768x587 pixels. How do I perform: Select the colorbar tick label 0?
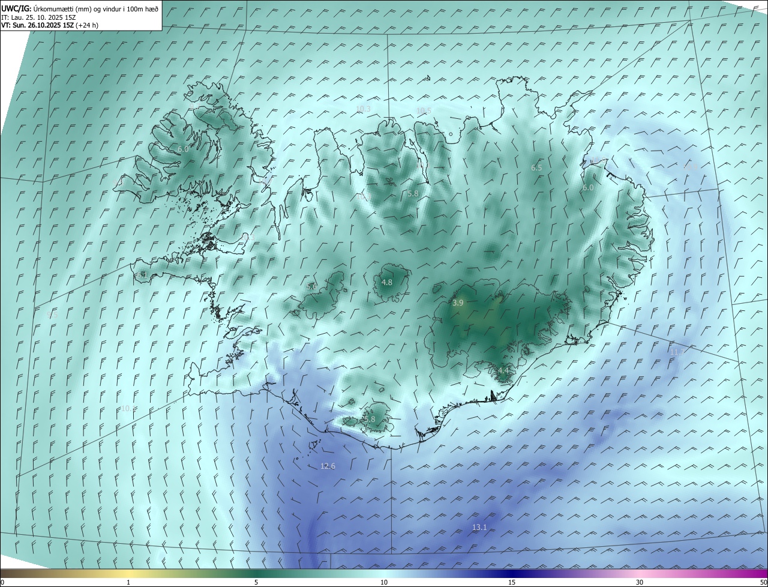pos(2,582)
